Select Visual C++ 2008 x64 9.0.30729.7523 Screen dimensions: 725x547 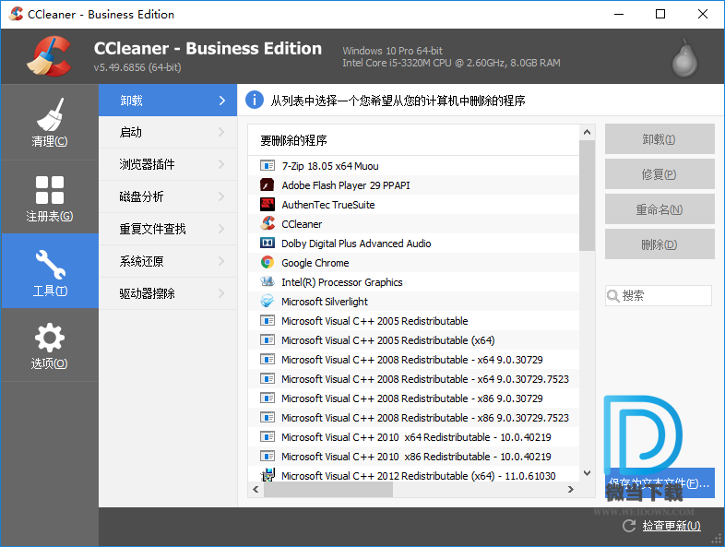[413, 379]
